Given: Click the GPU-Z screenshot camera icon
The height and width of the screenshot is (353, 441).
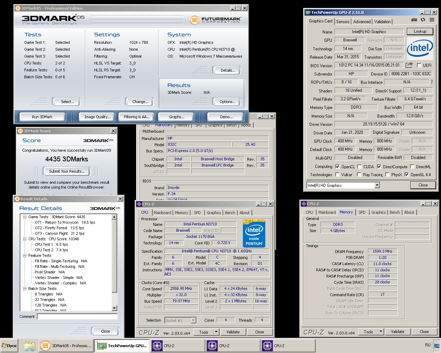Looking at the screenshot, I should click(x=414, y=20).
